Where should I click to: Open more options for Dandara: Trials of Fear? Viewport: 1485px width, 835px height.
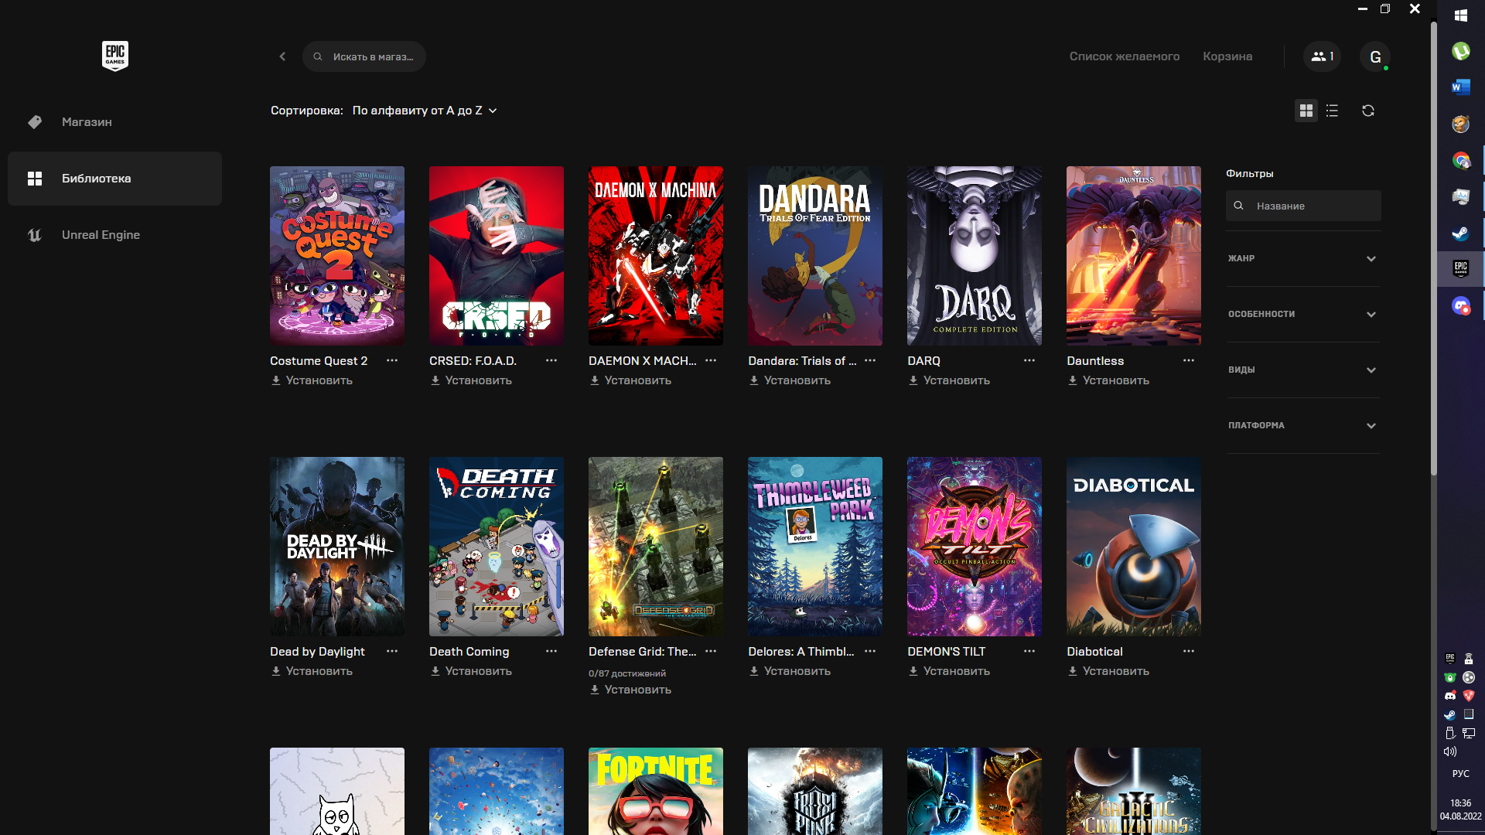click(870, 360)
